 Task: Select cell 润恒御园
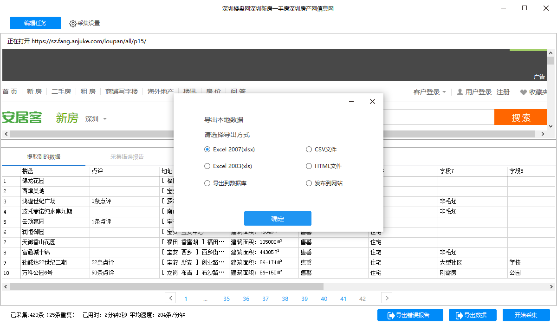(55, 232)
